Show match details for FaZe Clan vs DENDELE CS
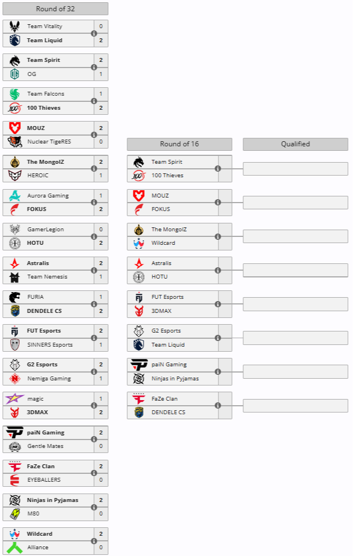353x556 pixels. tap(218, 405)
